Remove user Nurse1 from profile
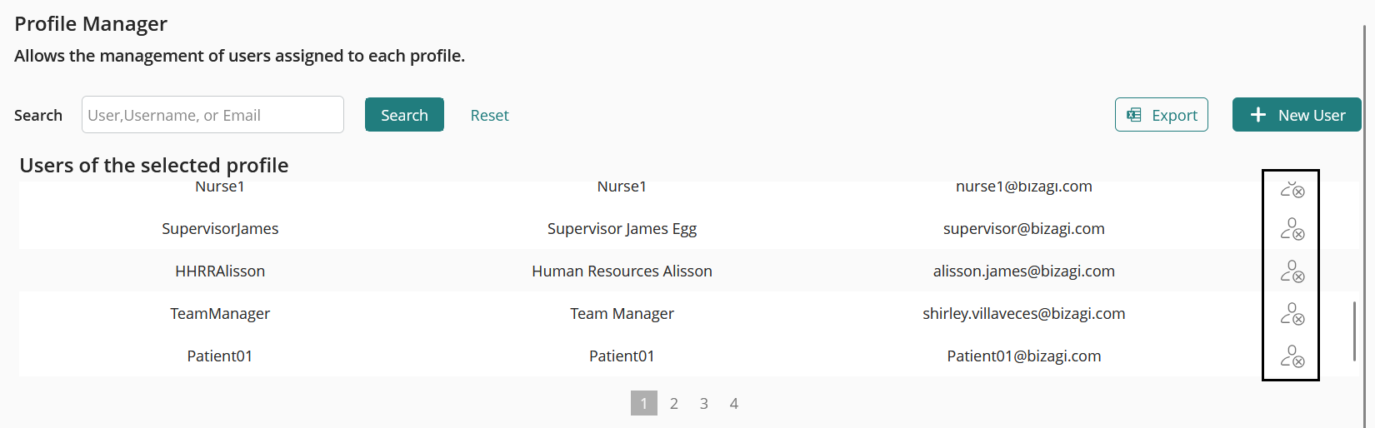 click(x=1292, y=190)
